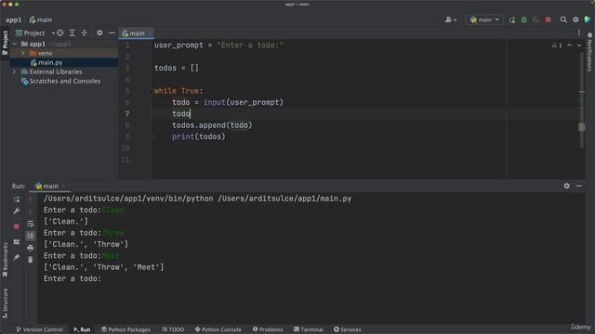Open run configuration wrench in Run panel
This screenshot has width=595, height=334.
coord(17,212)
